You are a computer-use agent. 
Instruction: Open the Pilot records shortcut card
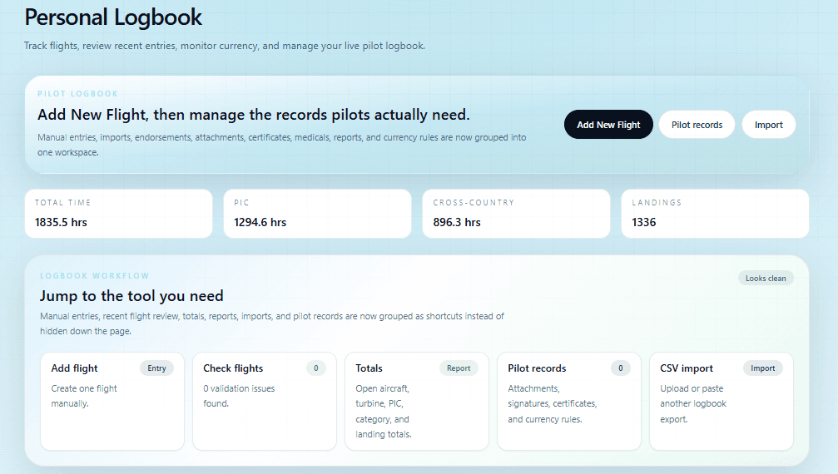(x=569, y=401)
